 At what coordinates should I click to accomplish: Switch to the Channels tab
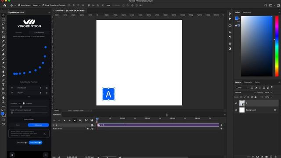point(248,82)
